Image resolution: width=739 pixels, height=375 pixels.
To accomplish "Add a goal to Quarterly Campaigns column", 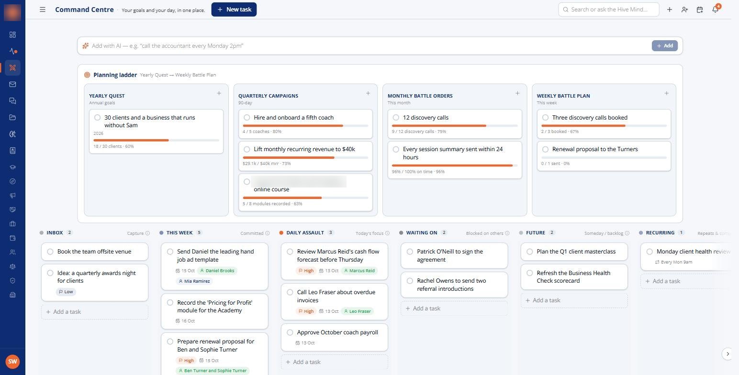I will pos(368,93).
